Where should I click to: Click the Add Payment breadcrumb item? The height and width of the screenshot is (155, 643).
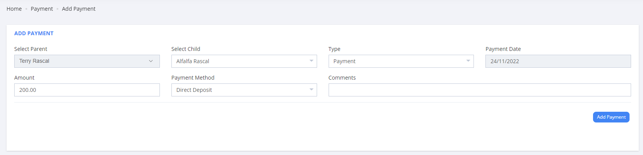point(79,9)
